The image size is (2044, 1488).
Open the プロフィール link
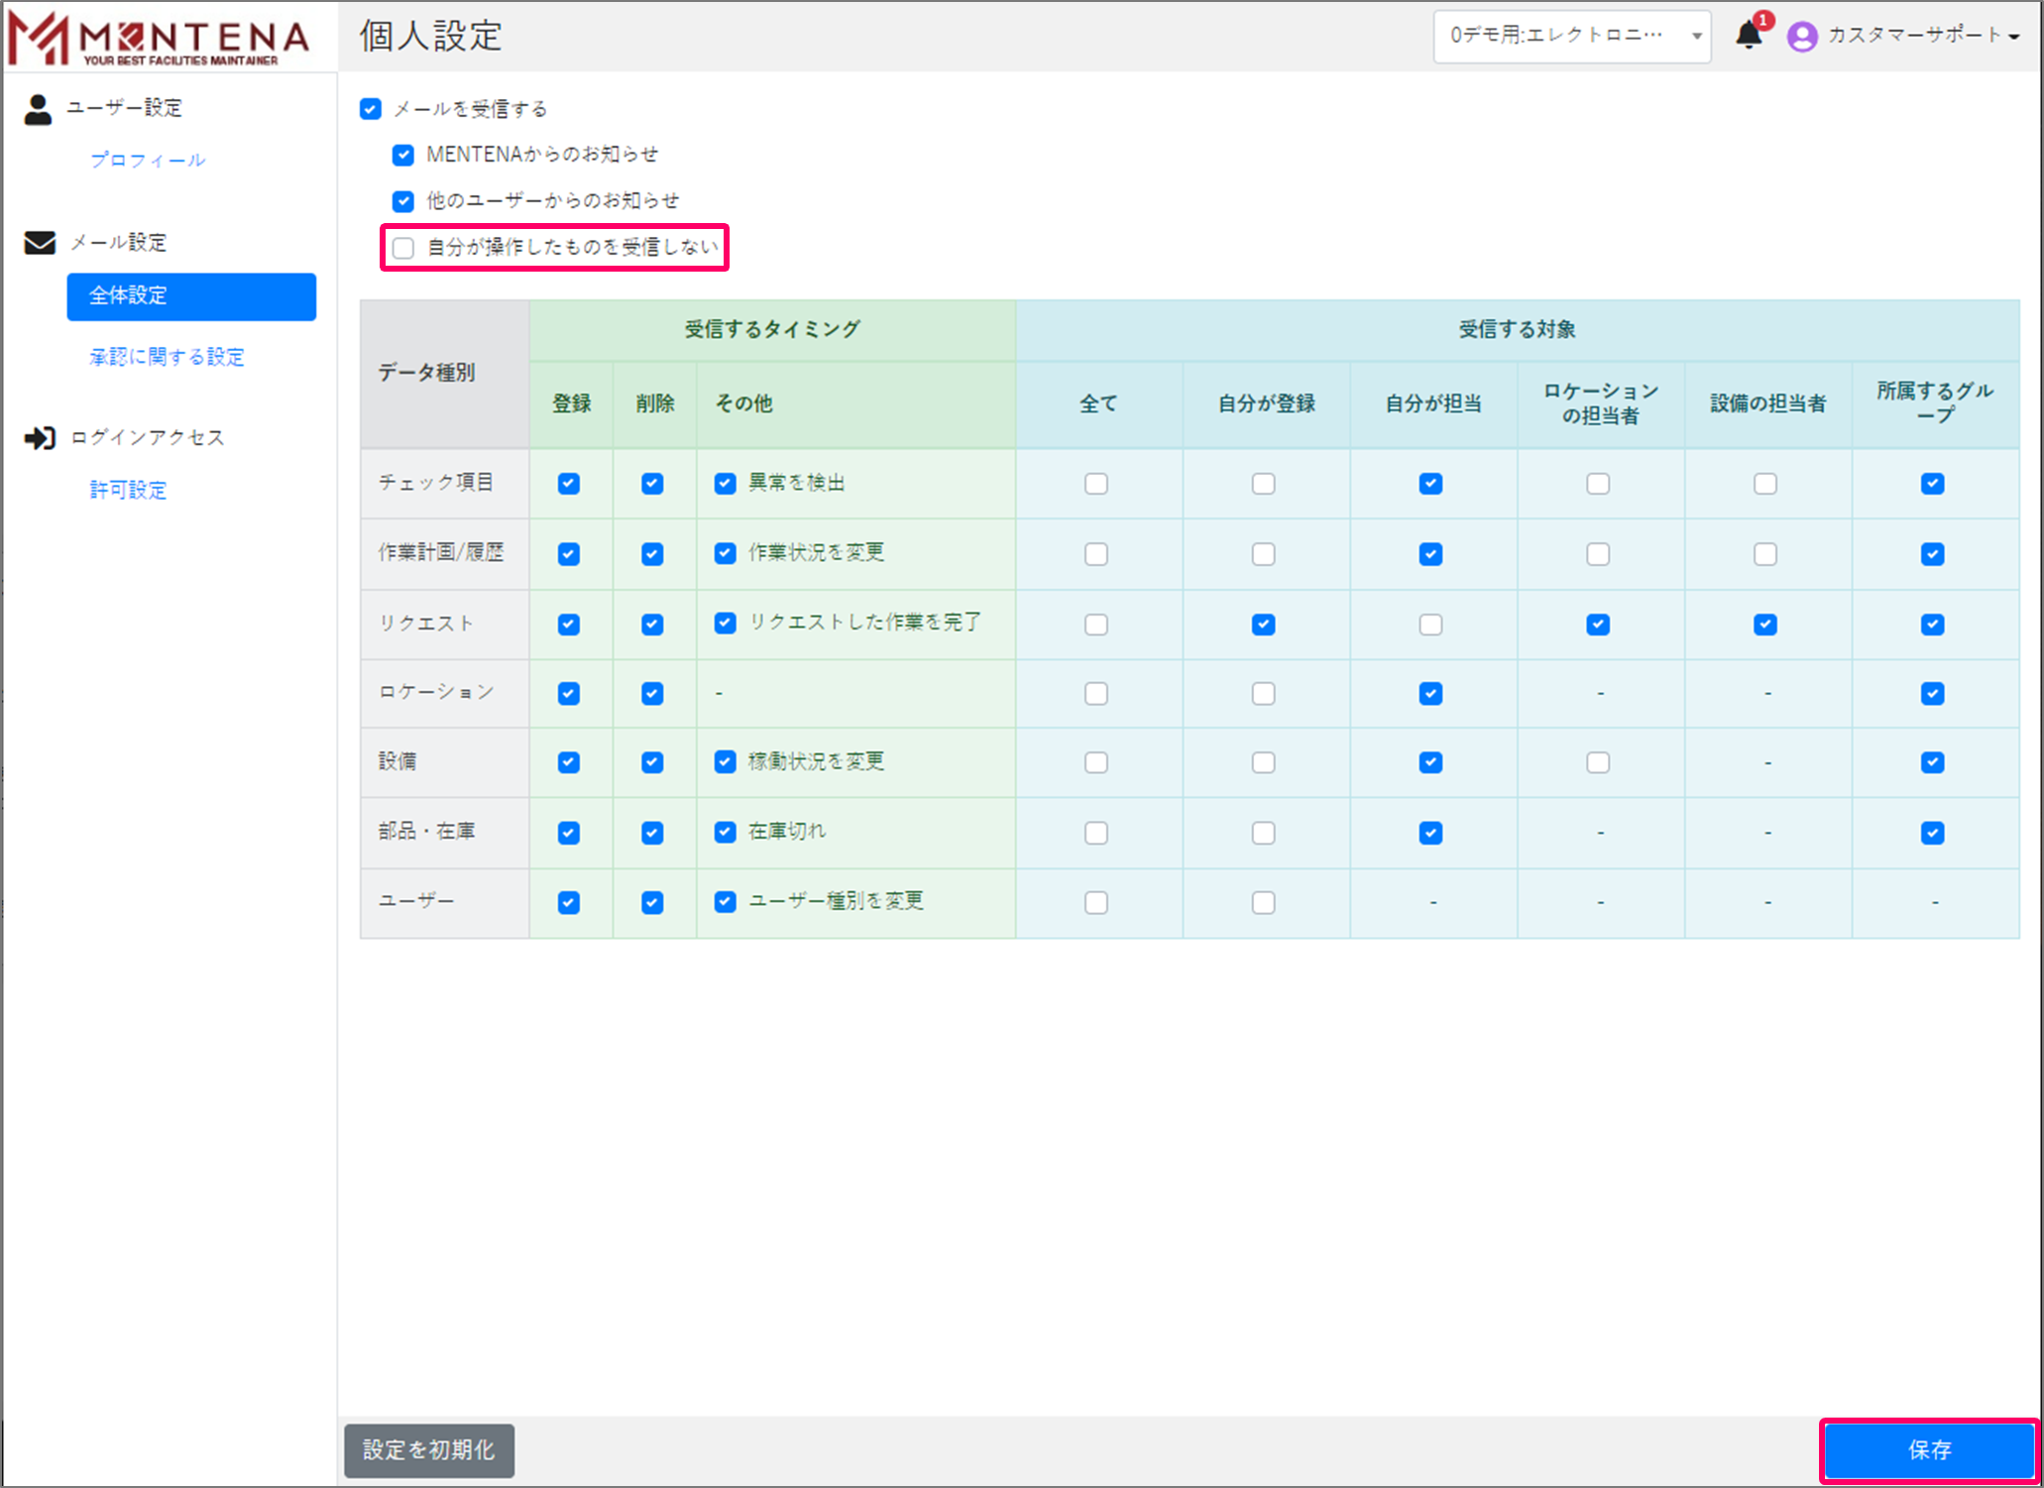pyautogui.click(x=148, y=161)
